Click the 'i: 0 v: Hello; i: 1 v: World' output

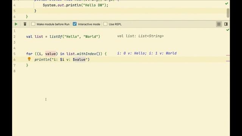pos(147,53)
